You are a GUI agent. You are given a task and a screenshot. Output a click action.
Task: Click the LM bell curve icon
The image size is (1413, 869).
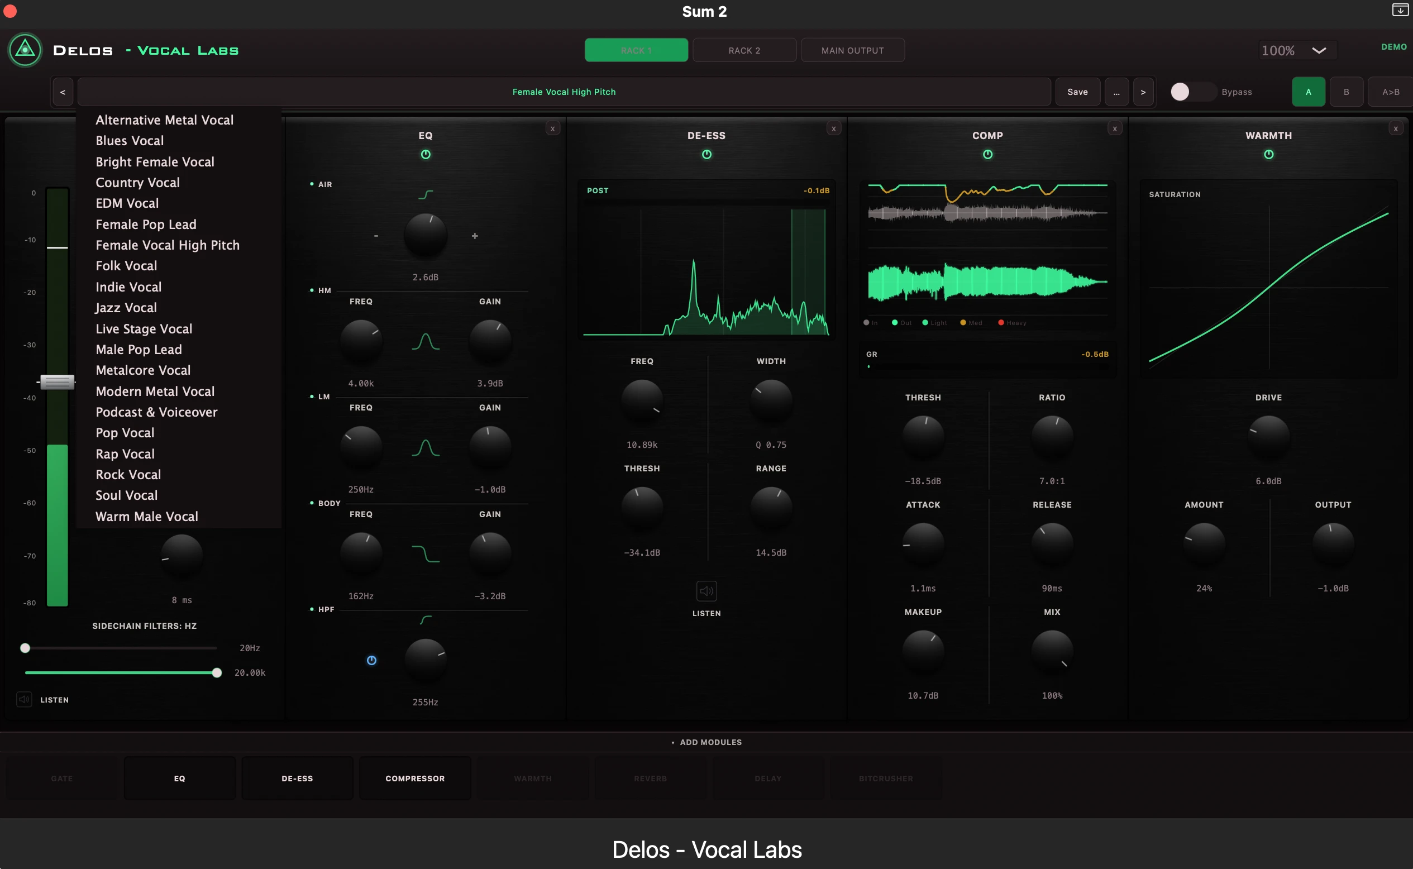[425, 448]
